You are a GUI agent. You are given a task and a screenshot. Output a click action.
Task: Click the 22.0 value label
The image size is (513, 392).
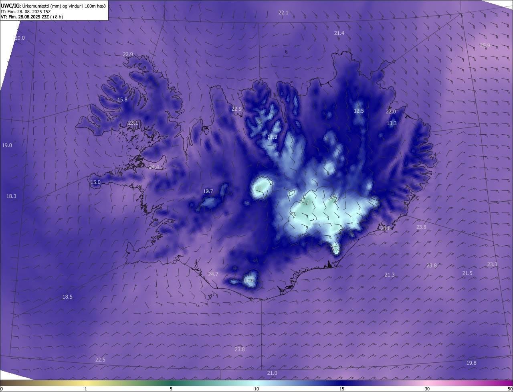click(x=391, y=111)
